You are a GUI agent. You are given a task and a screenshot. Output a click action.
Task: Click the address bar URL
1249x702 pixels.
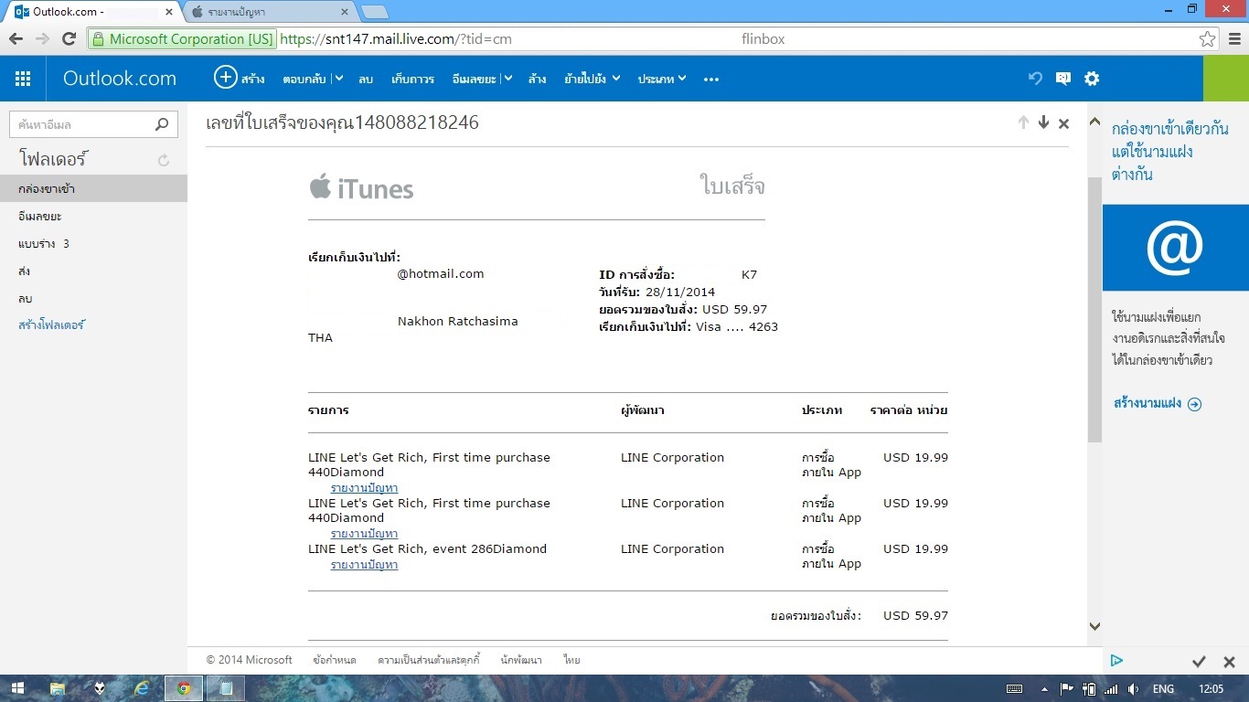pos(395,39)
